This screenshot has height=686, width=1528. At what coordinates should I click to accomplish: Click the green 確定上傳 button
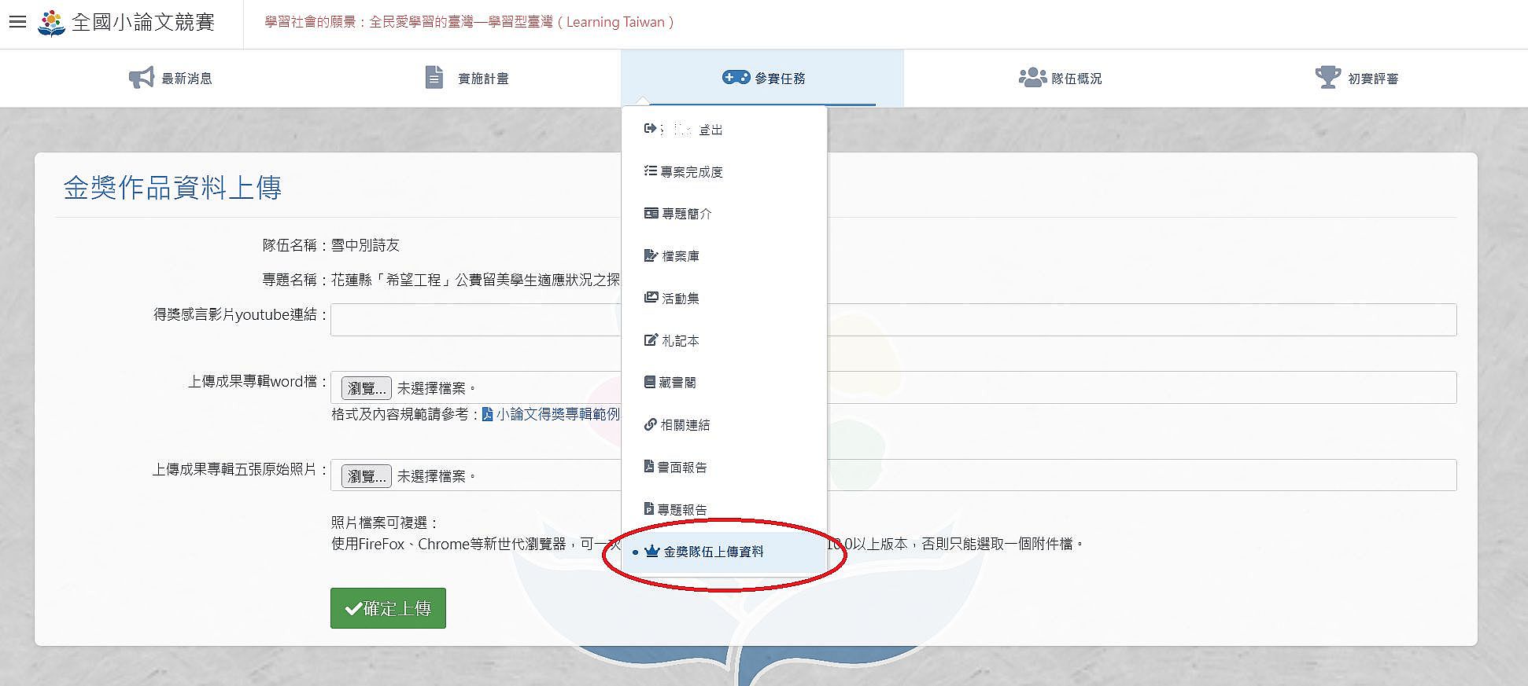click(x=388, y=608)
